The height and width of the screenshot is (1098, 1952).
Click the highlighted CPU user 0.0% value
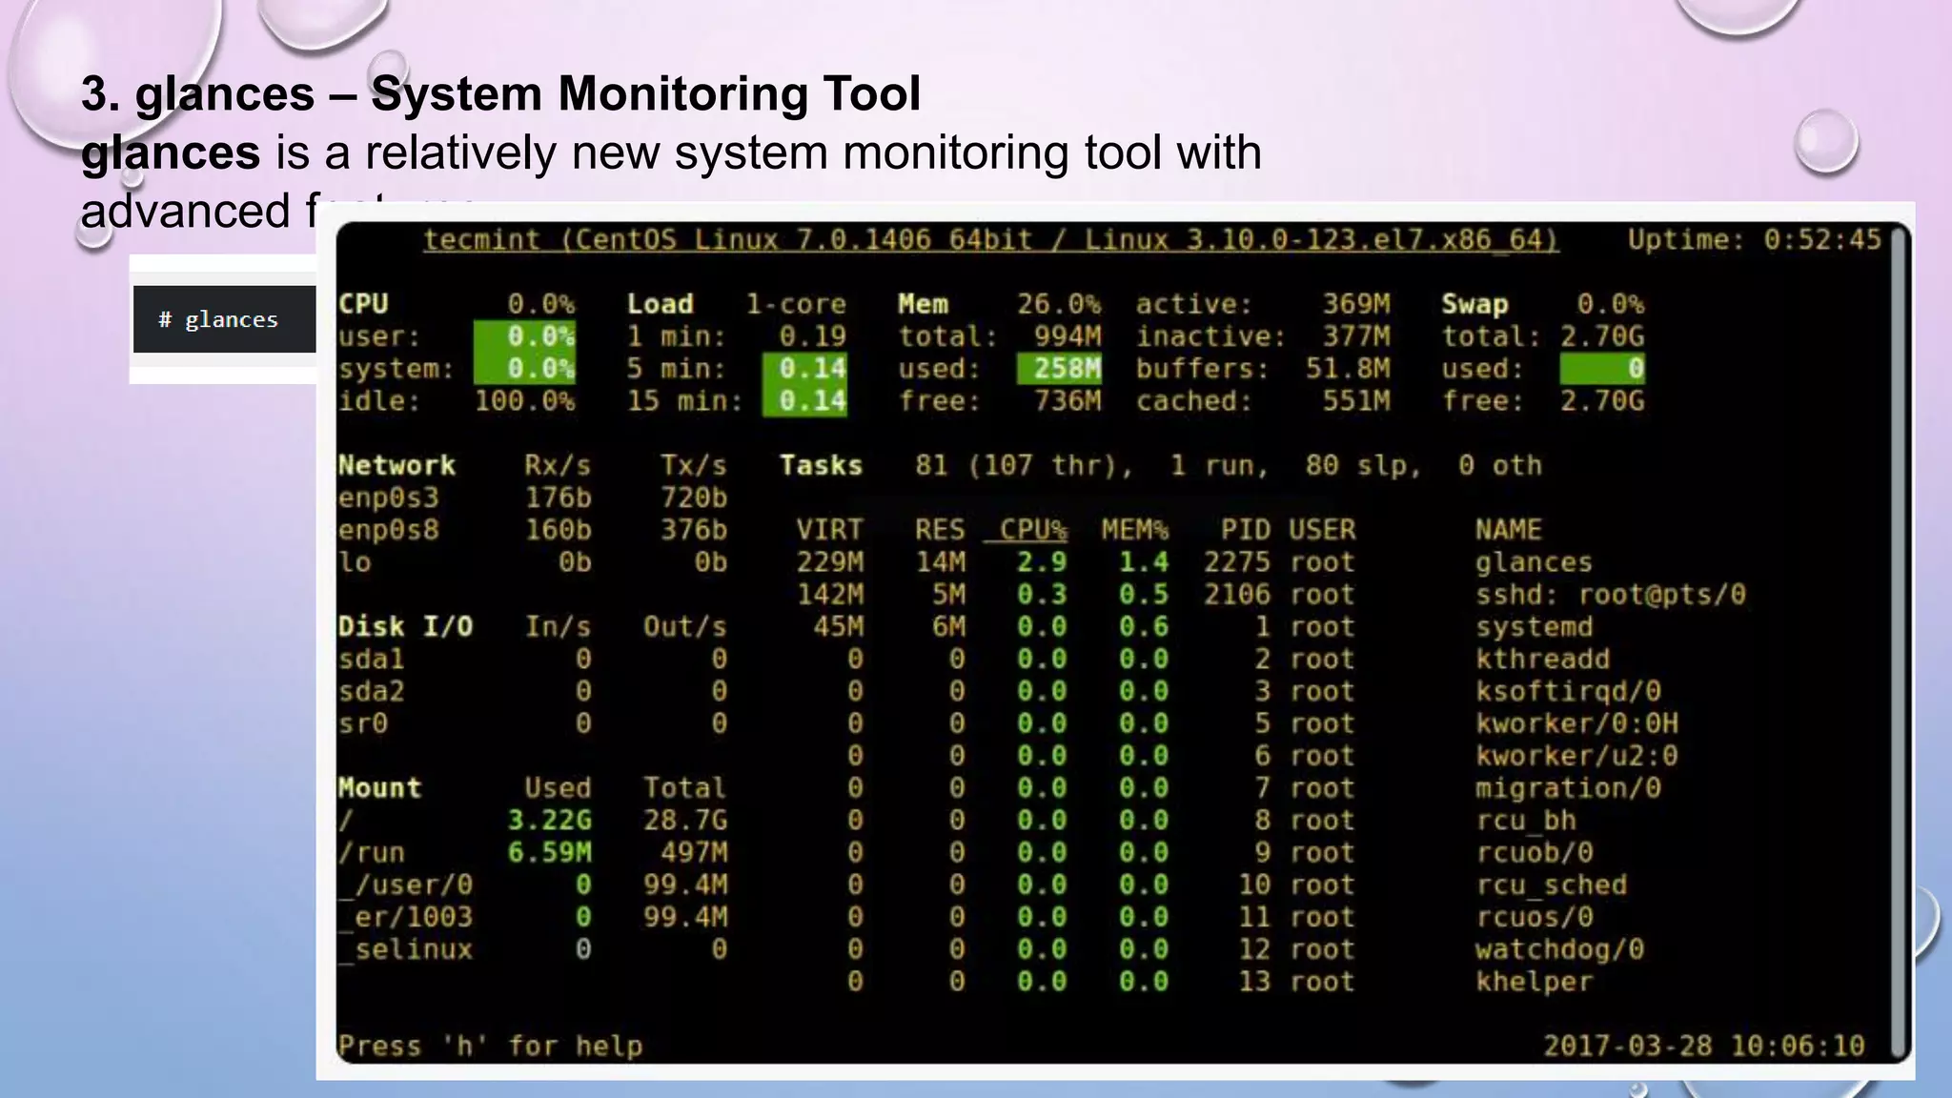click(x=525, y=336)
